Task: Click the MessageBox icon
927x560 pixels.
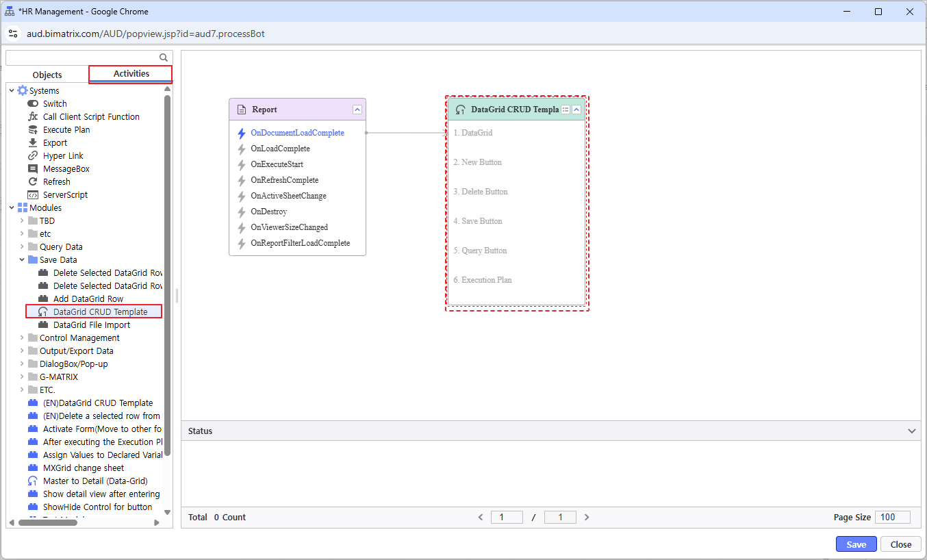Action: tap(33, 169)
